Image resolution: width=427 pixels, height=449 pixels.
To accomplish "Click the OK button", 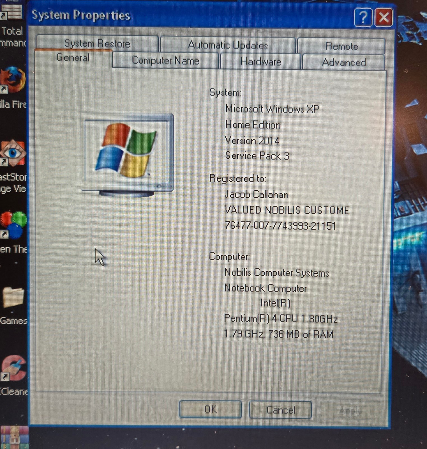I will point(210,409).
